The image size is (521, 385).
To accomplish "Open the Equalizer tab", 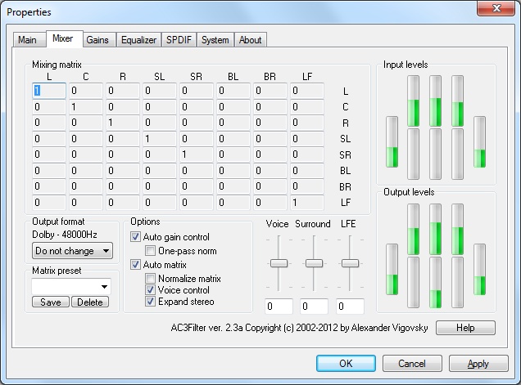I will point(138,40).
